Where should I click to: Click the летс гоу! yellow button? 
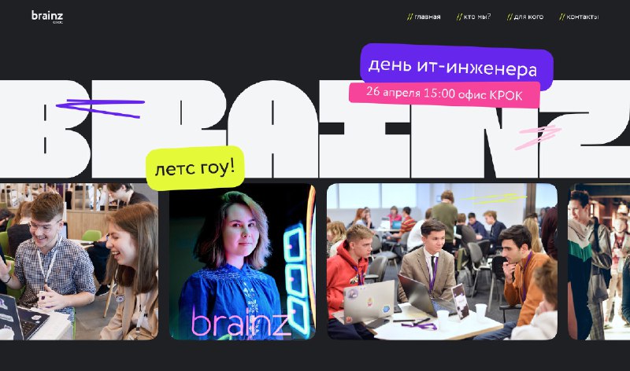point(195,167)
